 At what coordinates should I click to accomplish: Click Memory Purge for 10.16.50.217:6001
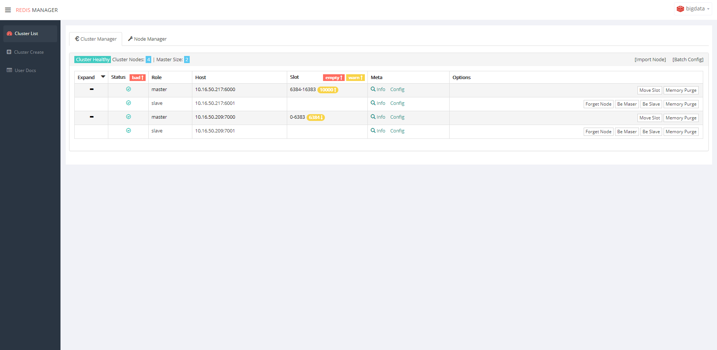coord(681,104)
